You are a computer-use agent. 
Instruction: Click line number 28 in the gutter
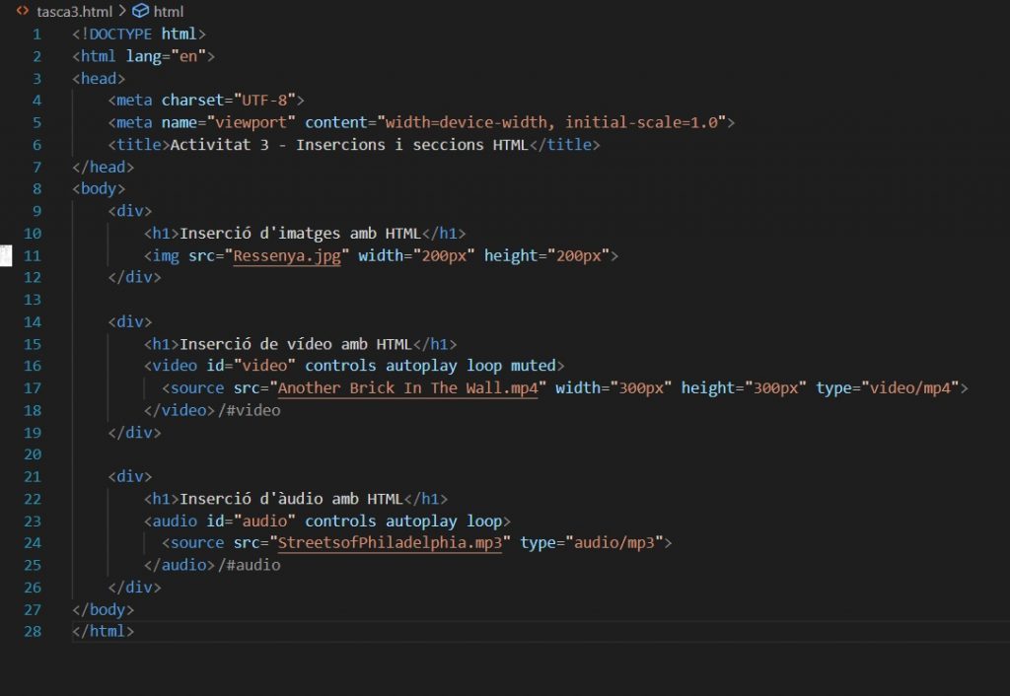point(33,631)
